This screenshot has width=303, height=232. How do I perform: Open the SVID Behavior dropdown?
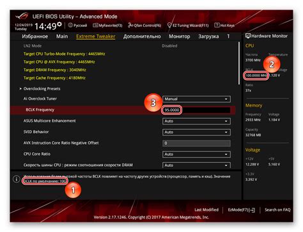tap(196, 132)
